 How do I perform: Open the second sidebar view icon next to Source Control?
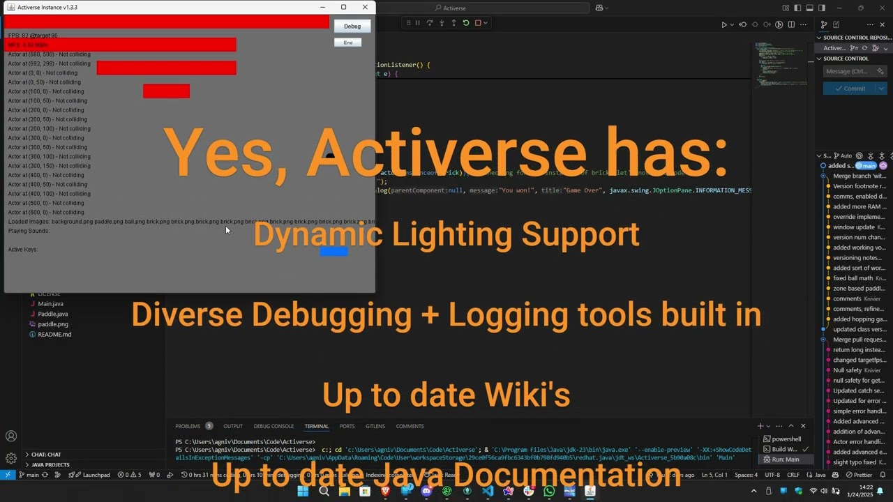tap(836, 24)
